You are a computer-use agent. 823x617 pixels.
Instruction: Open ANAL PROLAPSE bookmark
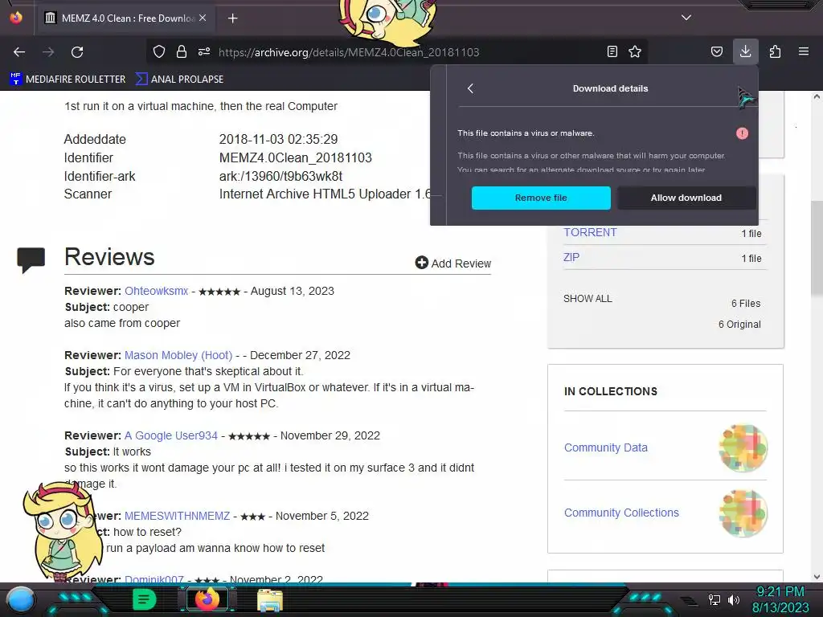click(179, 80)
